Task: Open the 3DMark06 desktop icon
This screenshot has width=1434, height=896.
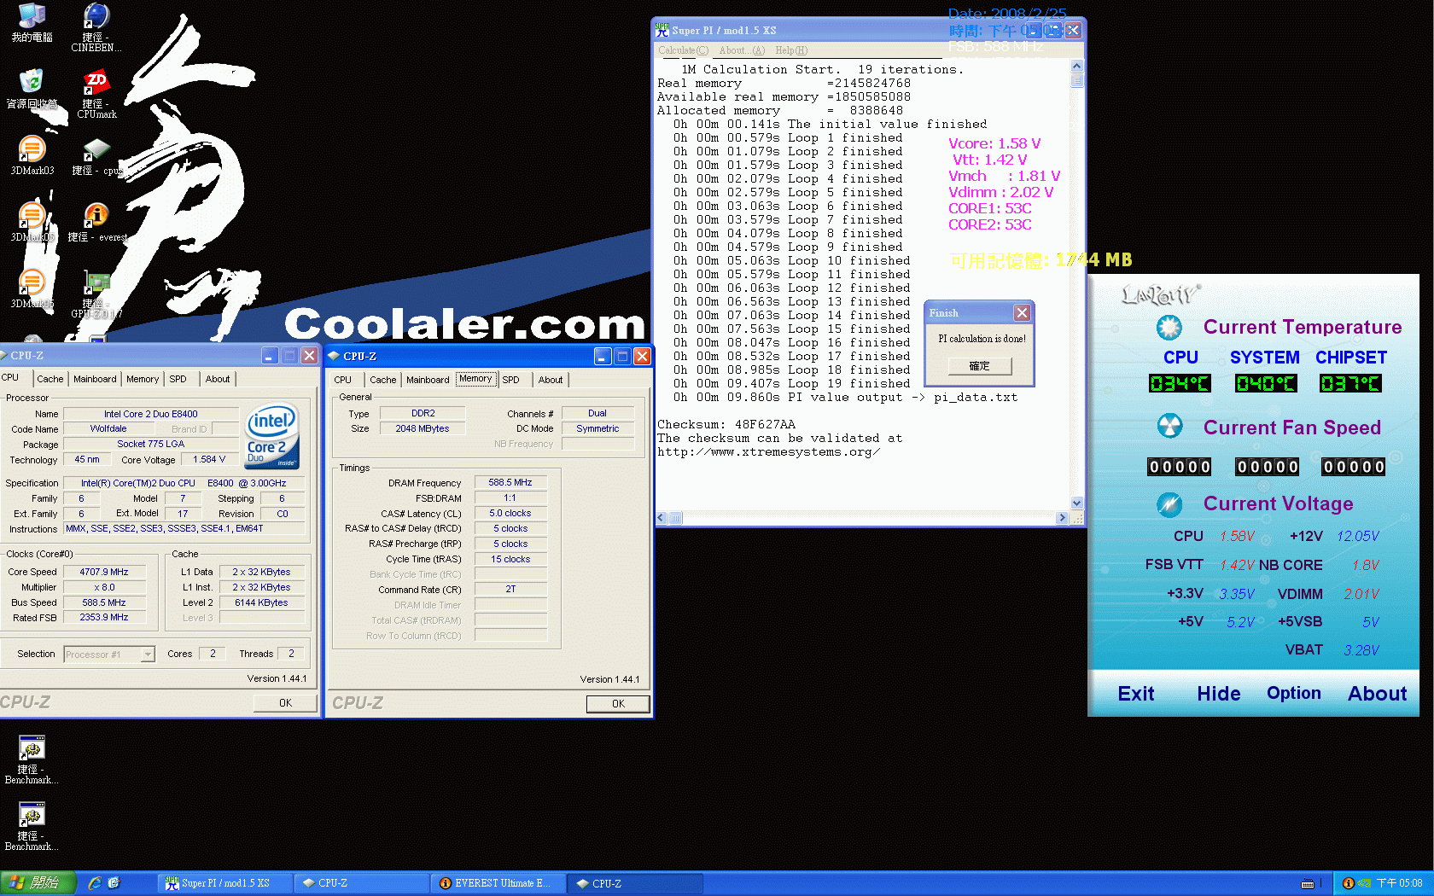Action: (x=32, y=289)
